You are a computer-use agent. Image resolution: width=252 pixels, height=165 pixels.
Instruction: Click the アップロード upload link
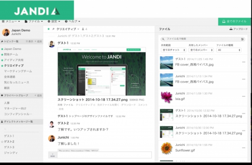[239, 29]
